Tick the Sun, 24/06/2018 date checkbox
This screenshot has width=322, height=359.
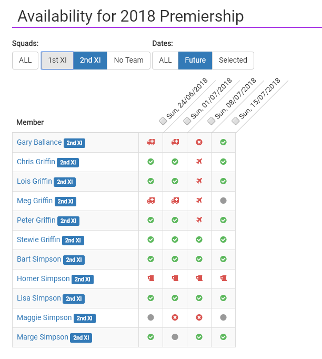click(163, 121)
